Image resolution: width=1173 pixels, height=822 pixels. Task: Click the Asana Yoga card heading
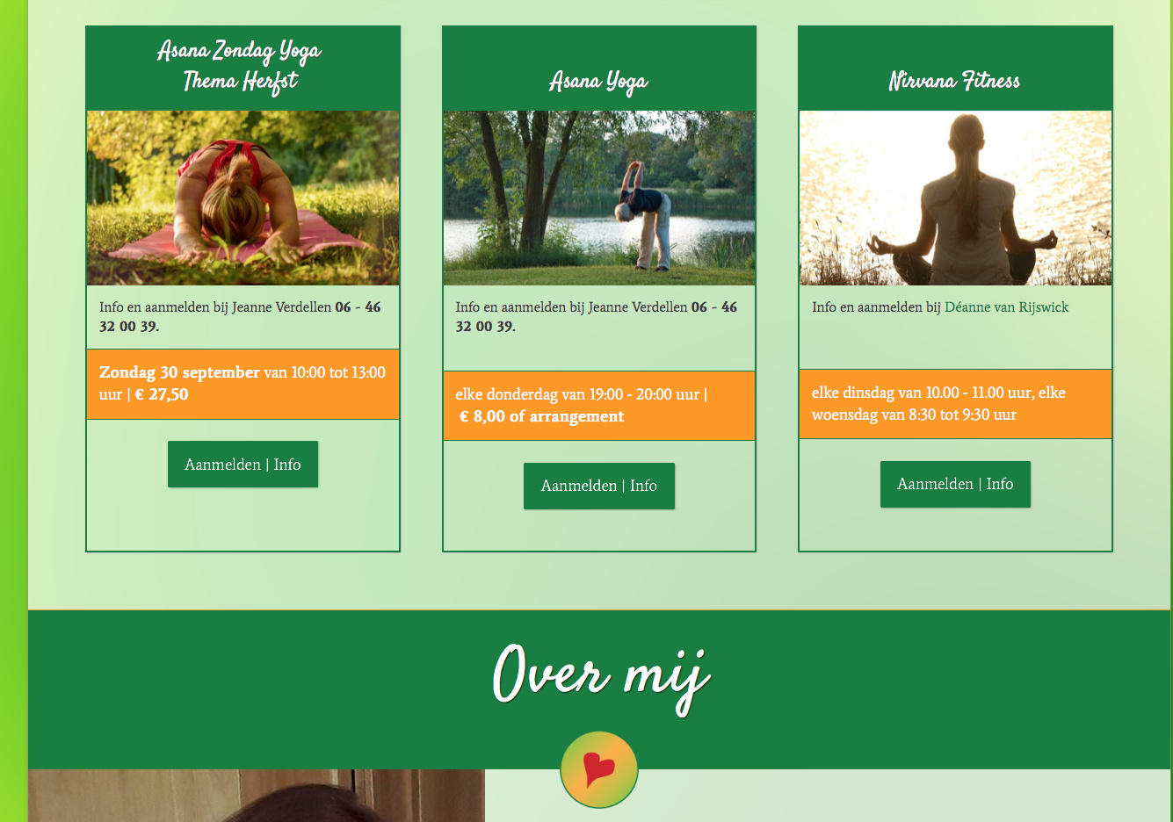(x=599, y=82)
